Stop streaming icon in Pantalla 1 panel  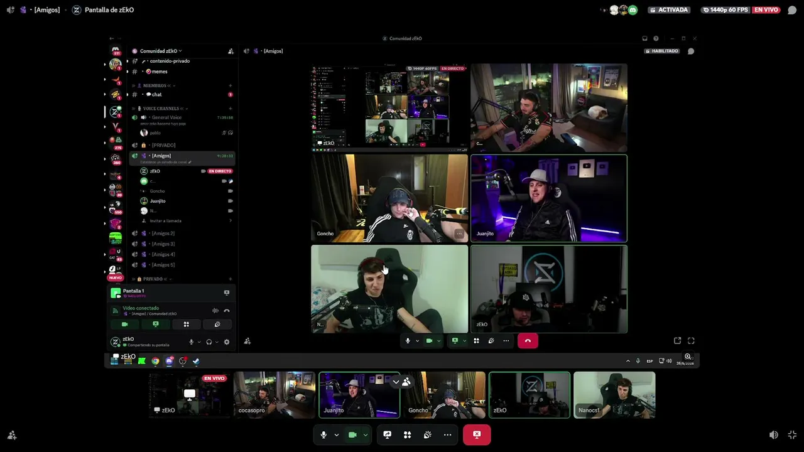click(227, 293)
